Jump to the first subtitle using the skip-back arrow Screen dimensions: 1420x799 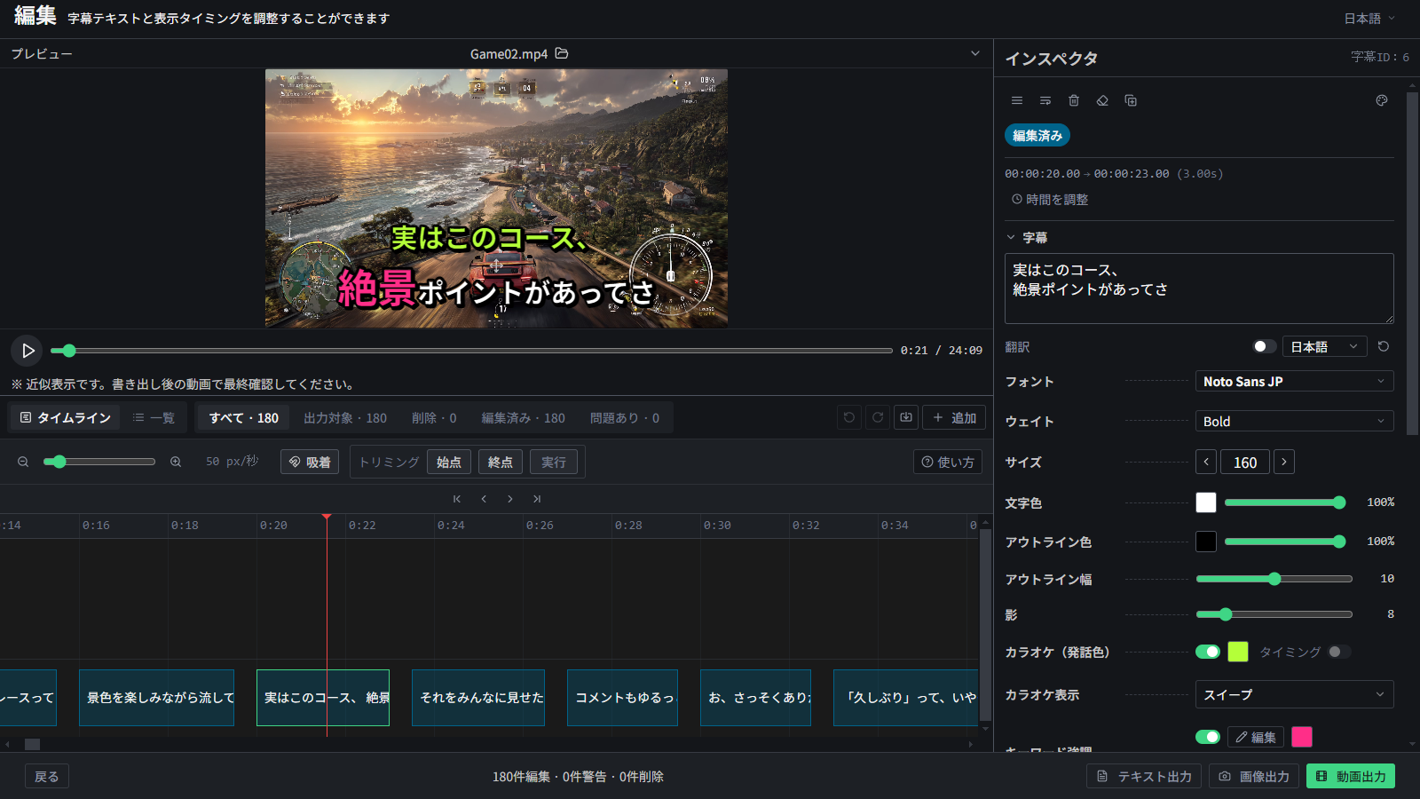point(457,499)
